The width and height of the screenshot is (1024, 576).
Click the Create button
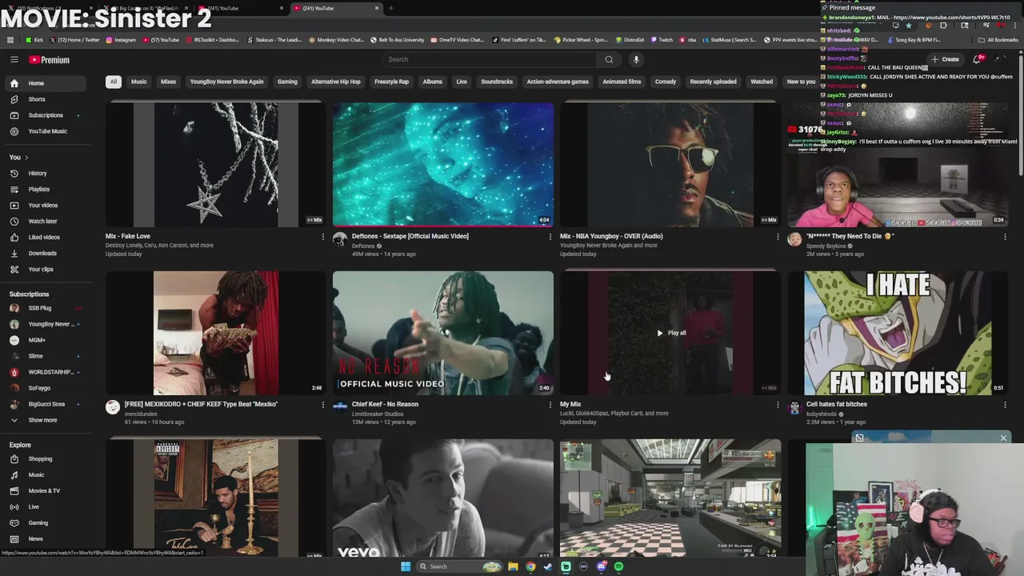coord(945,59)
